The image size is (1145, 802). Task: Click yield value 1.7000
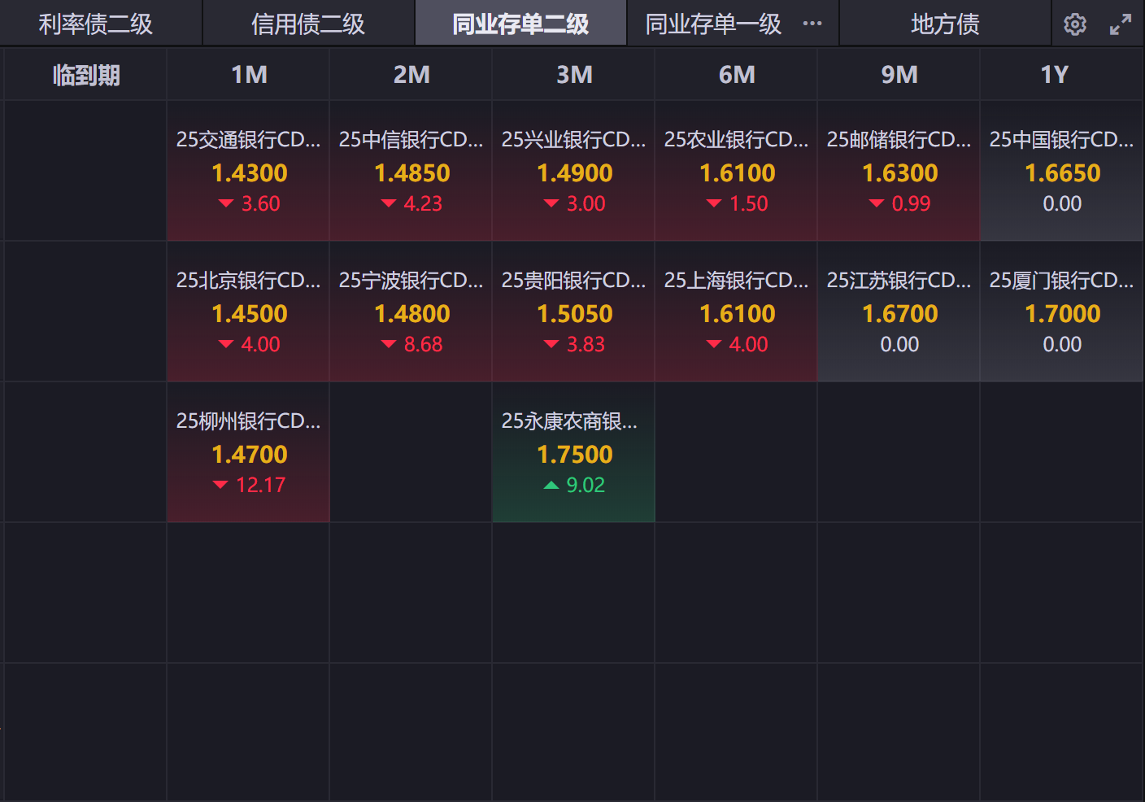(1063, 314)
